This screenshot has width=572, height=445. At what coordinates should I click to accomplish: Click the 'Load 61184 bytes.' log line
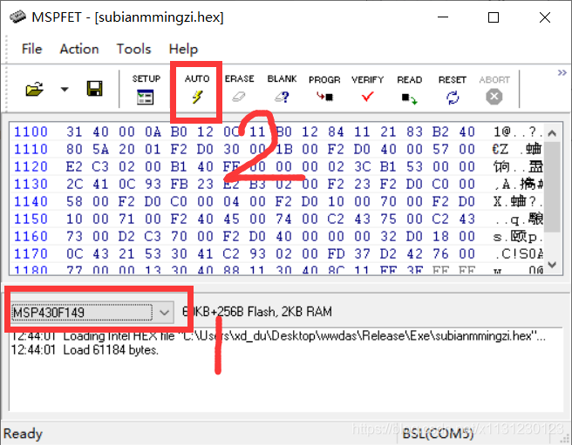pos(85,350)
